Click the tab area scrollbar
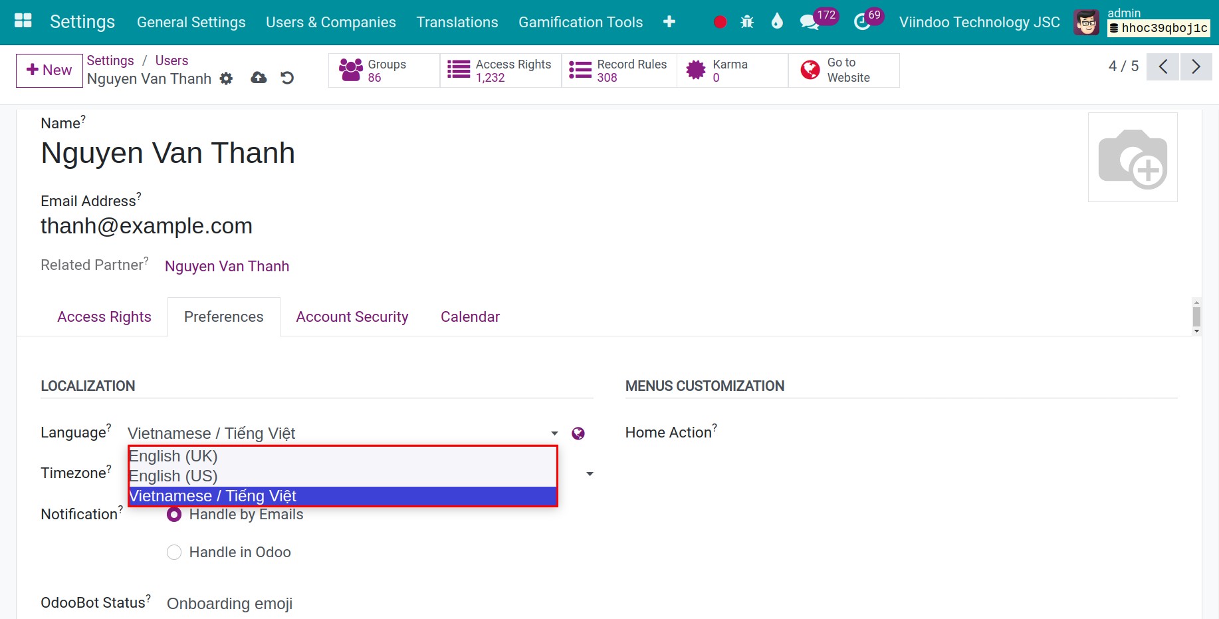Viewport: 1219px width, 619px height. pos(1196,316)
